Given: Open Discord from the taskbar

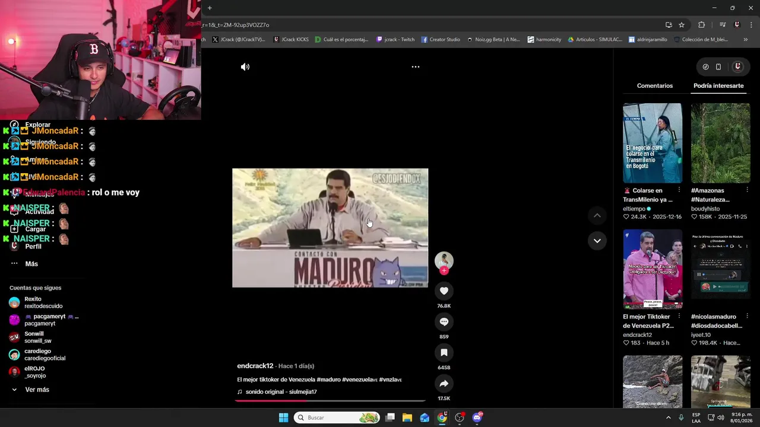Looking at the screenshot, I should [x=477, y=418].
